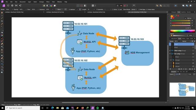Select the View hand tool
The image size is (196, 110).
point(2,13)
